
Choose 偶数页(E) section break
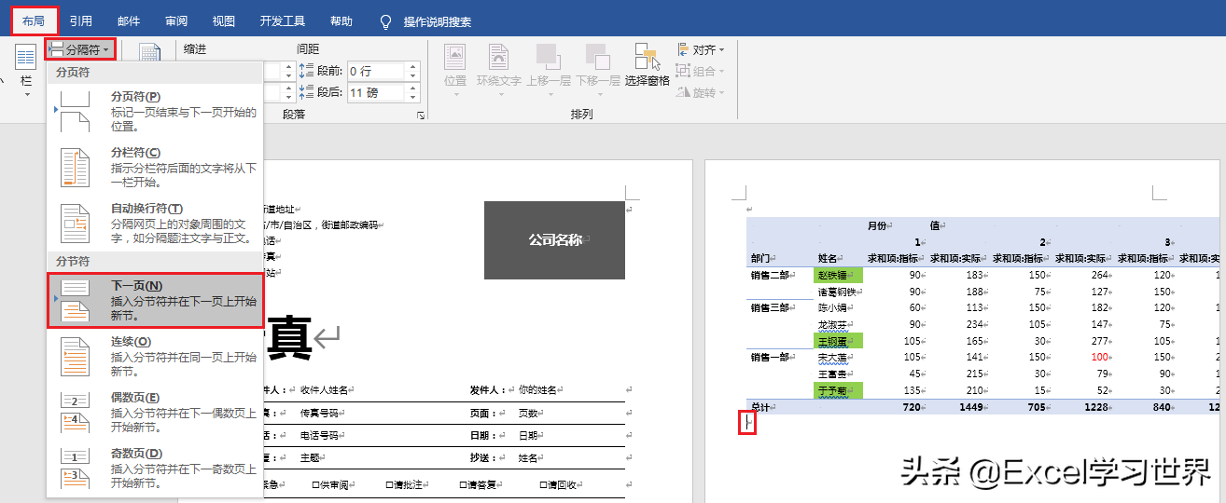pos(155,413)
